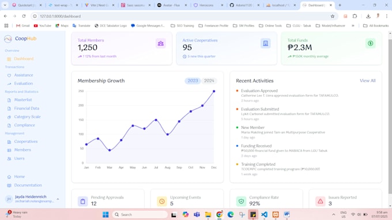
Task: Open Visual Studio Code from taskbar
Action: tap(264, 214)
